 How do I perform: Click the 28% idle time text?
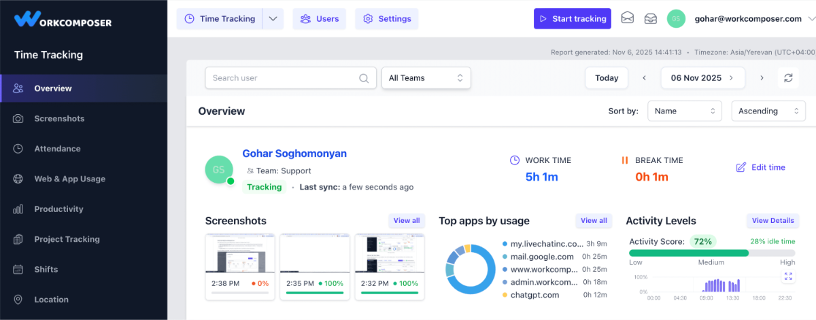[772, 241]
